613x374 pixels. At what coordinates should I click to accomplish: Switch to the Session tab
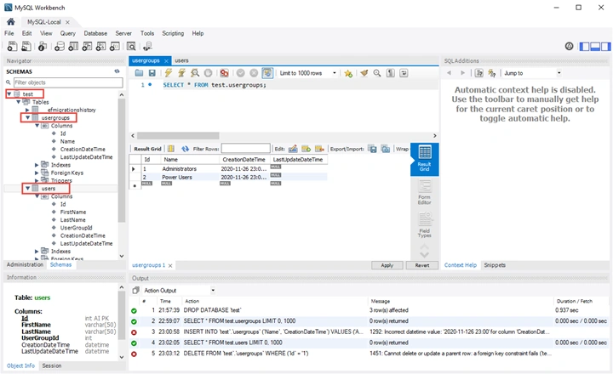(x=52, y=365)
